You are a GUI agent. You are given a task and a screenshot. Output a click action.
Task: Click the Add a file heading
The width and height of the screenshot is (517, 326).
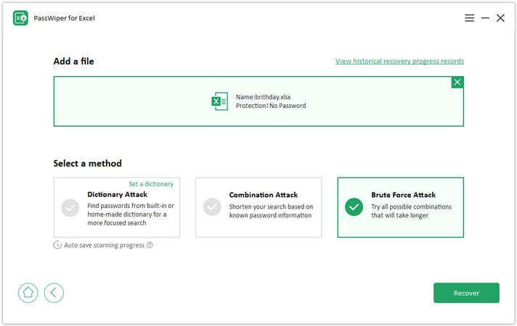[x=74, y=61]
